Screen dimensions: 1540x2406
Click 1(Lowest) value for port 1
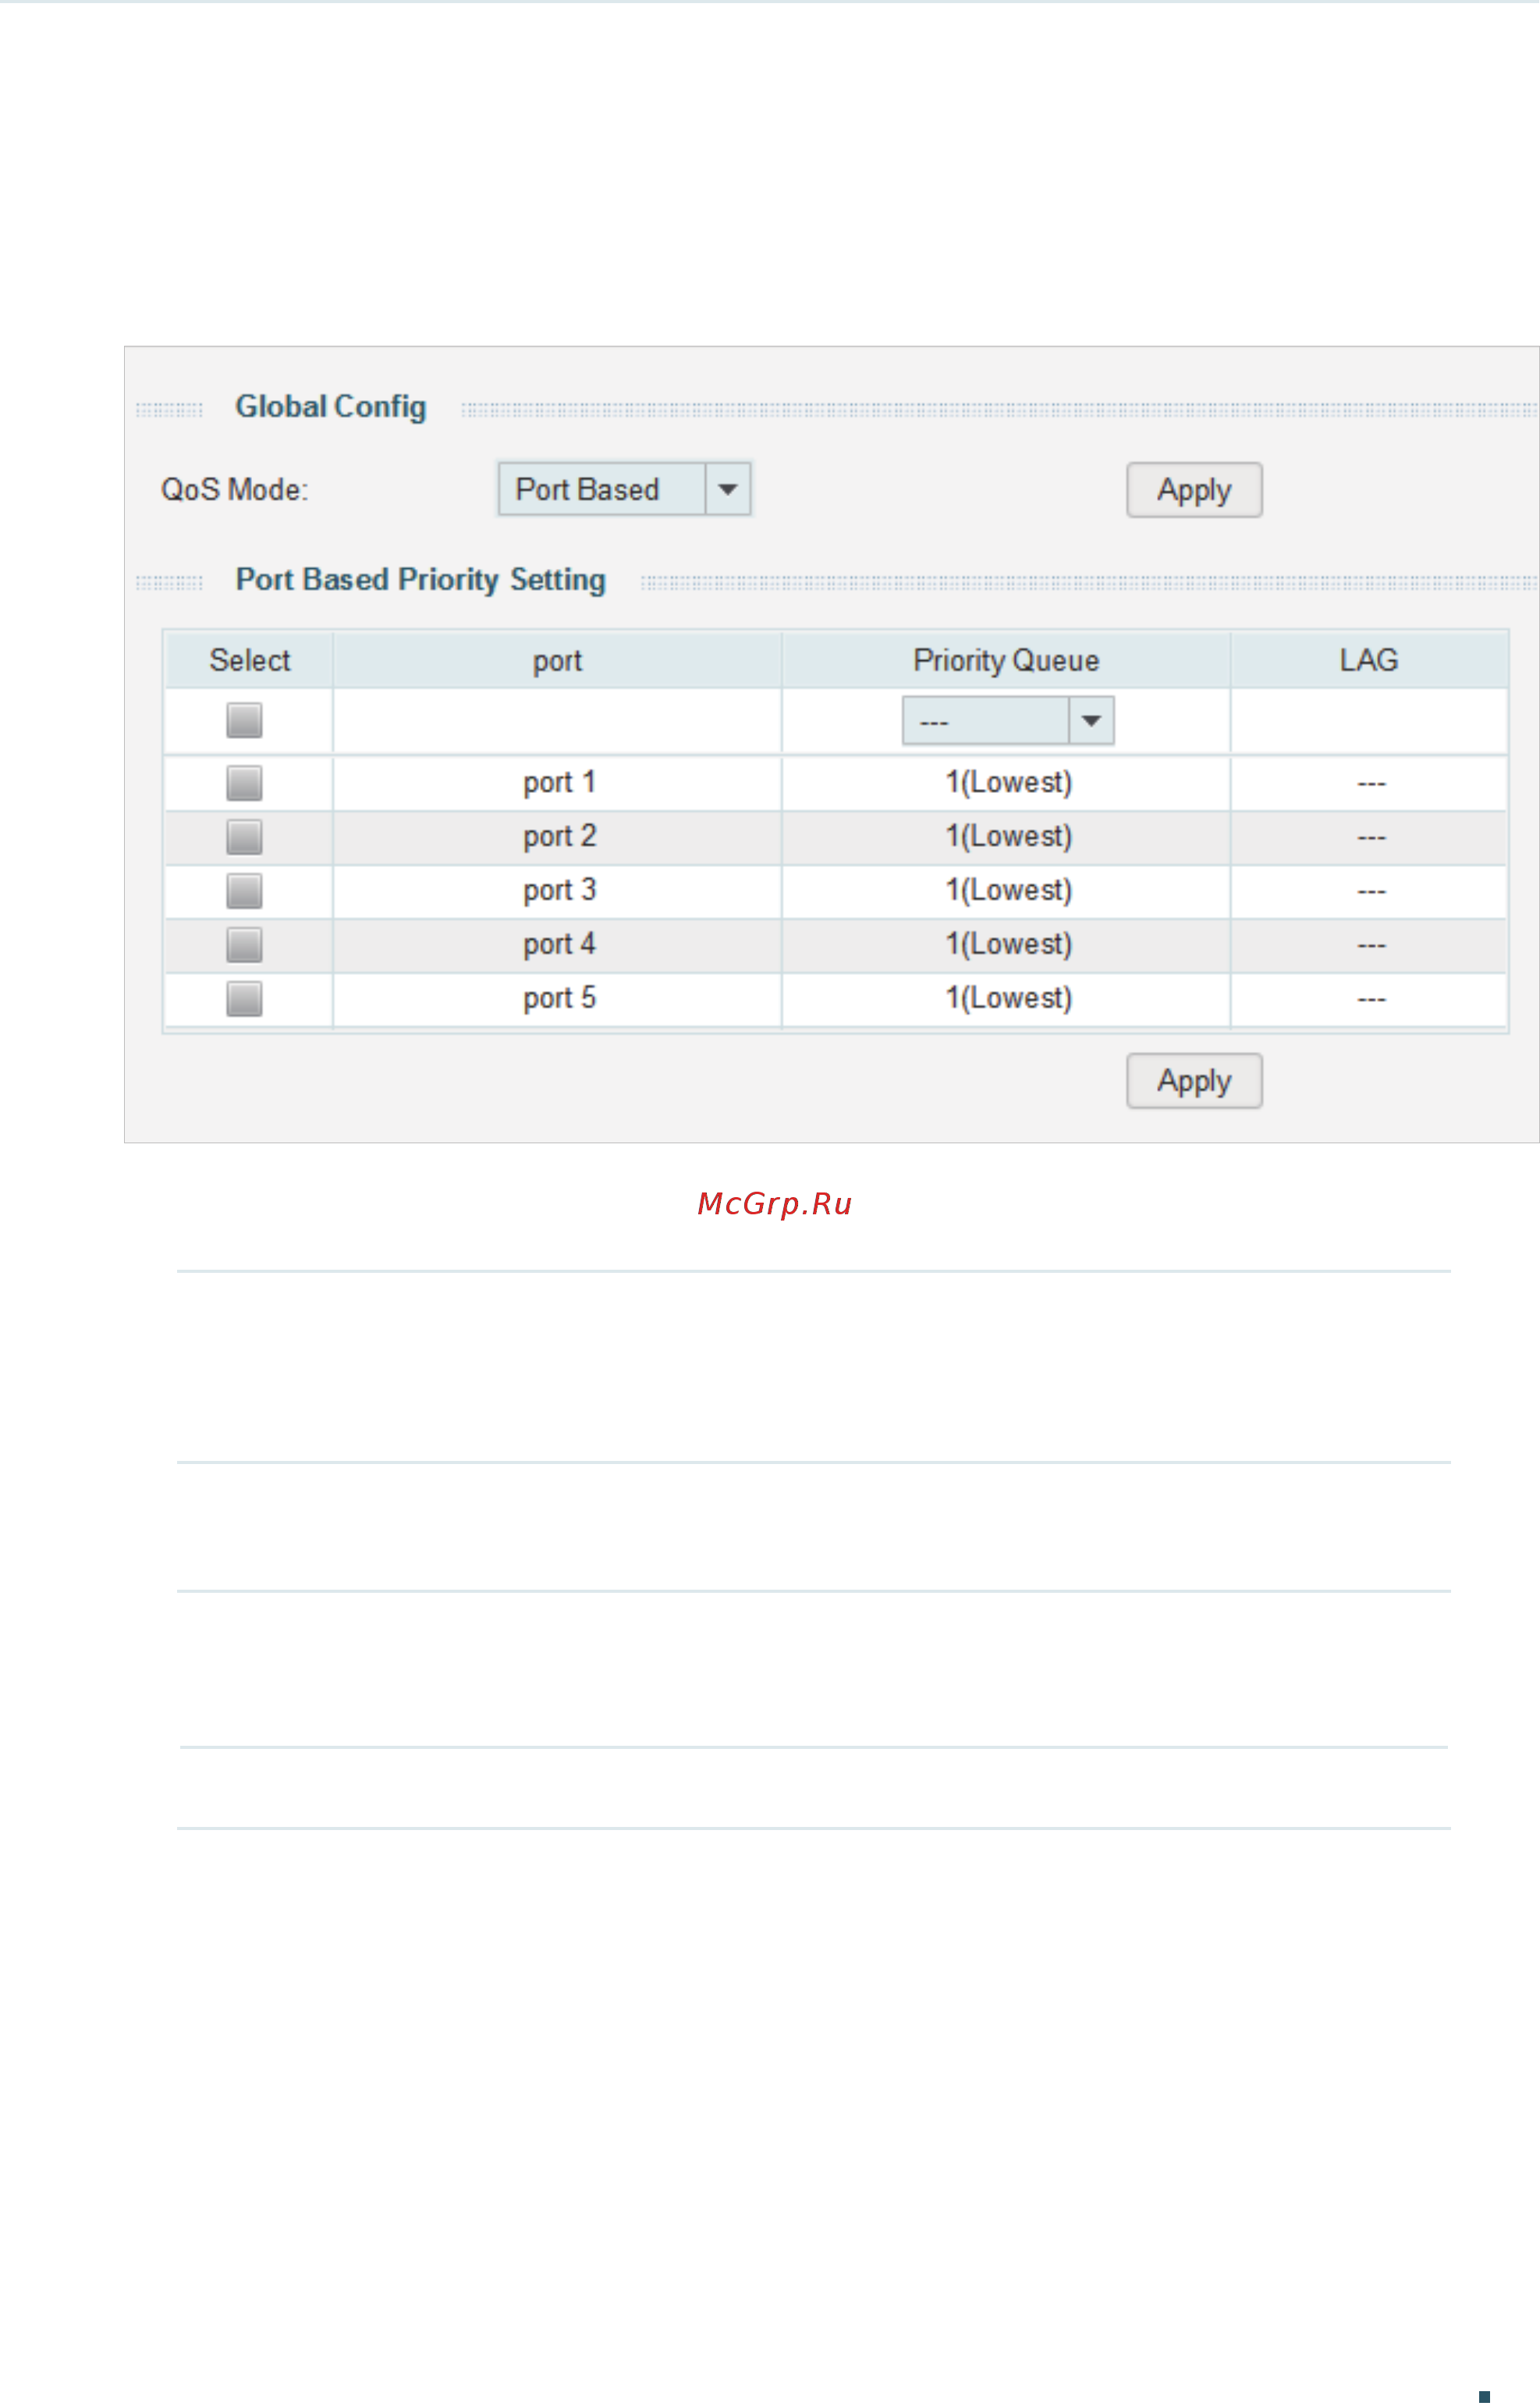tap(1009, 782)
